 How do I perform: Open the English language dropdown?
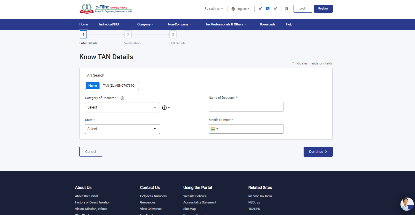point(241,9)
